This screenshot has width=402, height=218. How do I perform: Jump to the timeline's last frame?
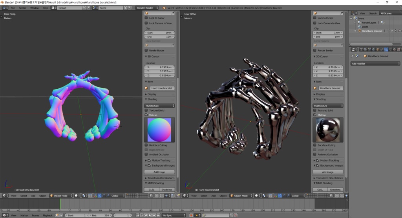[159, 215]
